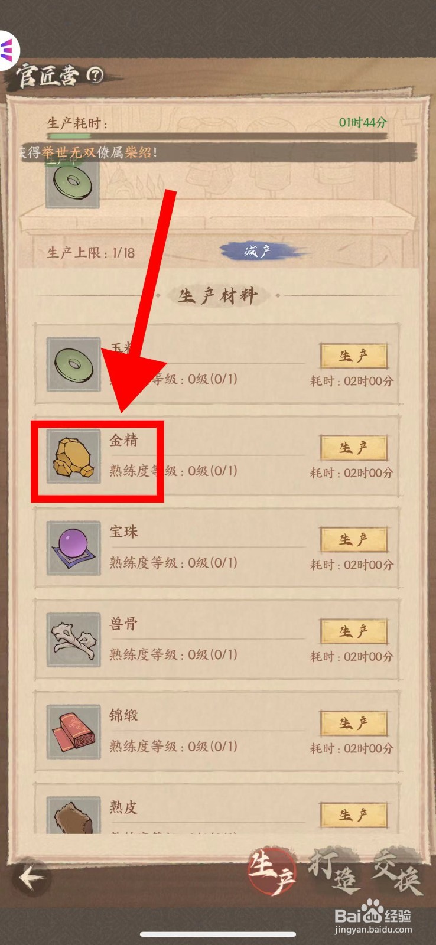Tap the 熟皮 leather icon
The image size is (436, 945).
point(74,815)
